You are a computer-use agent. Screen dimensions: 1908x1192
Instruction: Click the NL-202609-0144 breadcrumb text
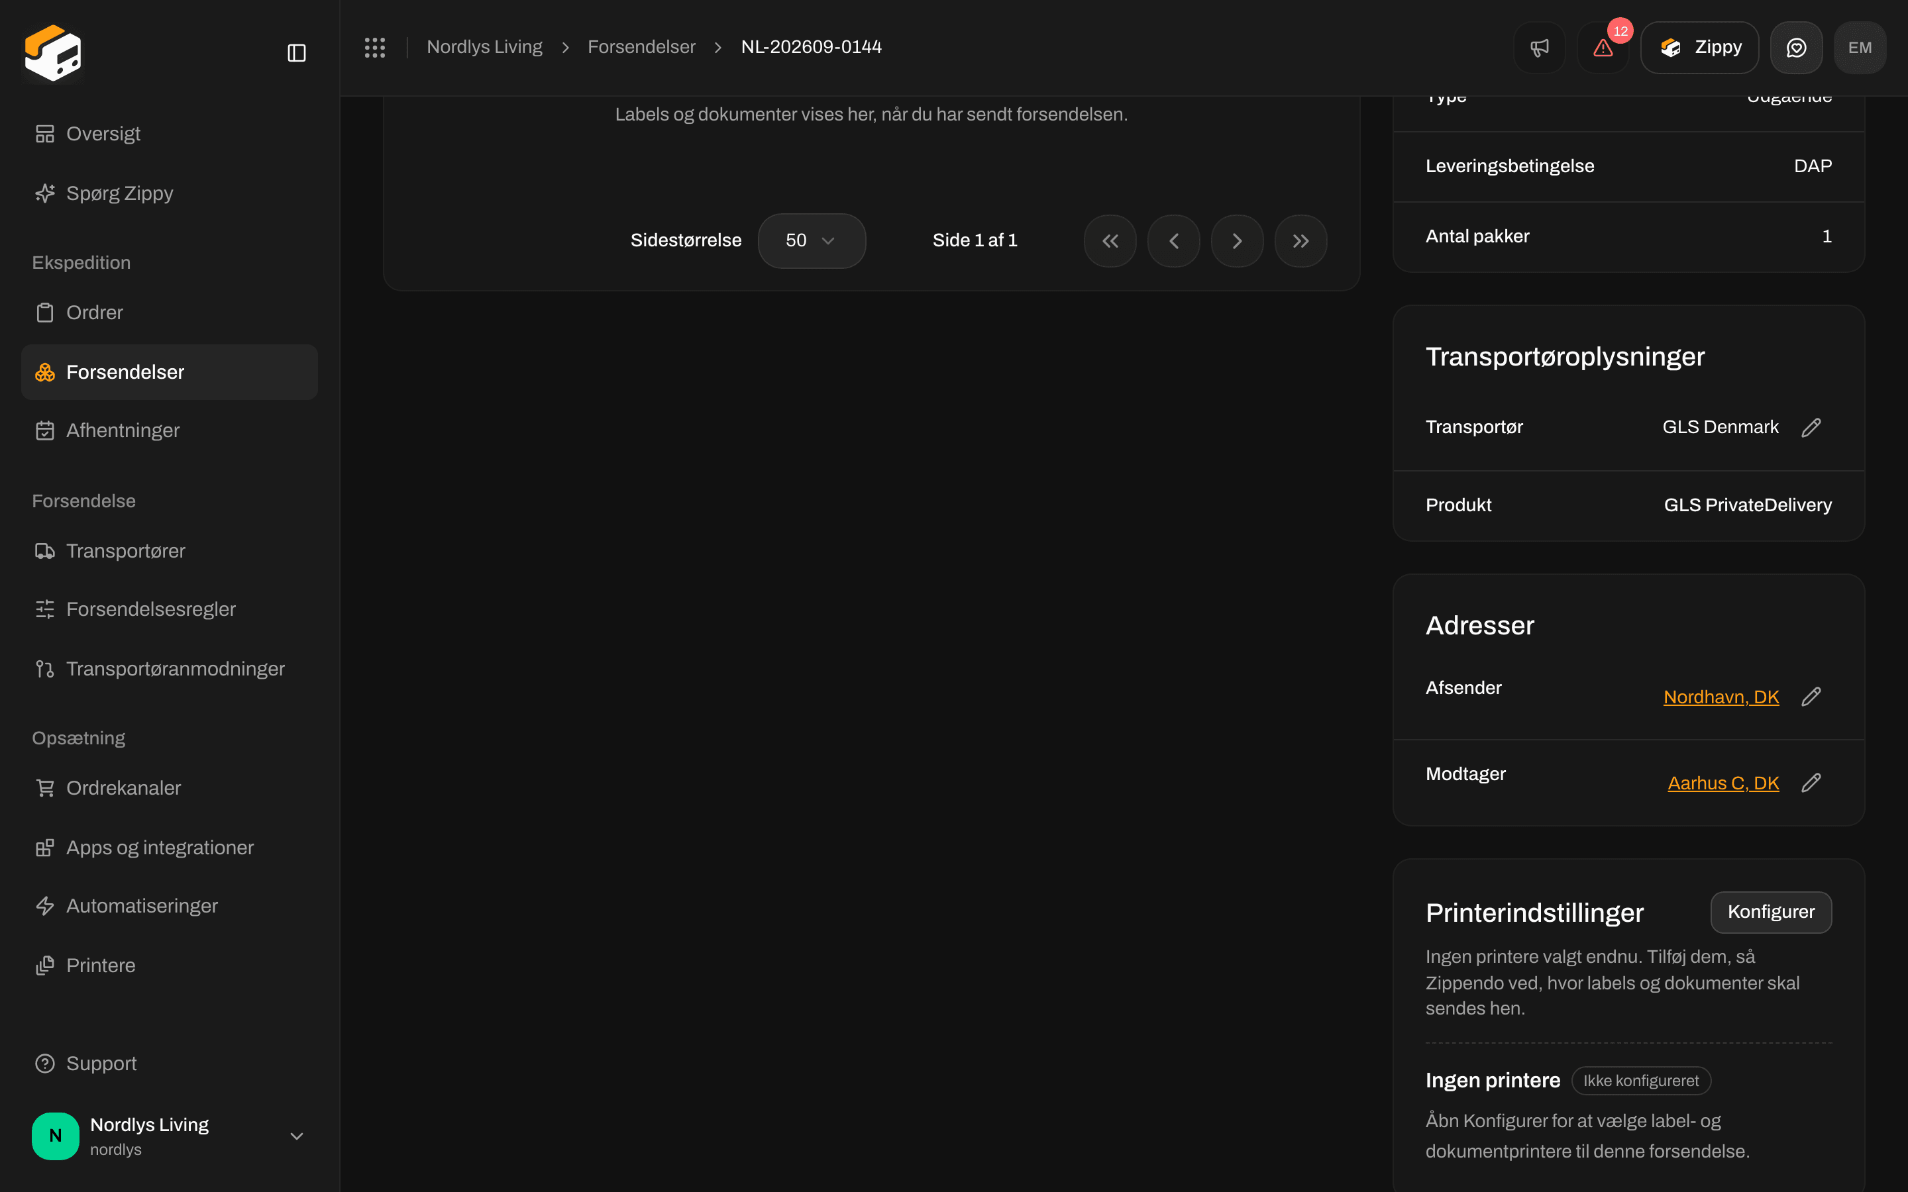(x=810, y=47)
